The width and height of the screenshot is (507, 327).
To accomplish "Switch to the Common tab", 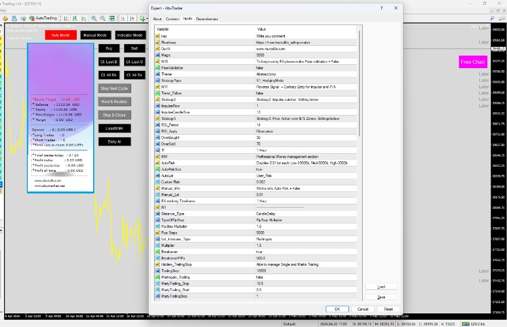I will [173, 19].
